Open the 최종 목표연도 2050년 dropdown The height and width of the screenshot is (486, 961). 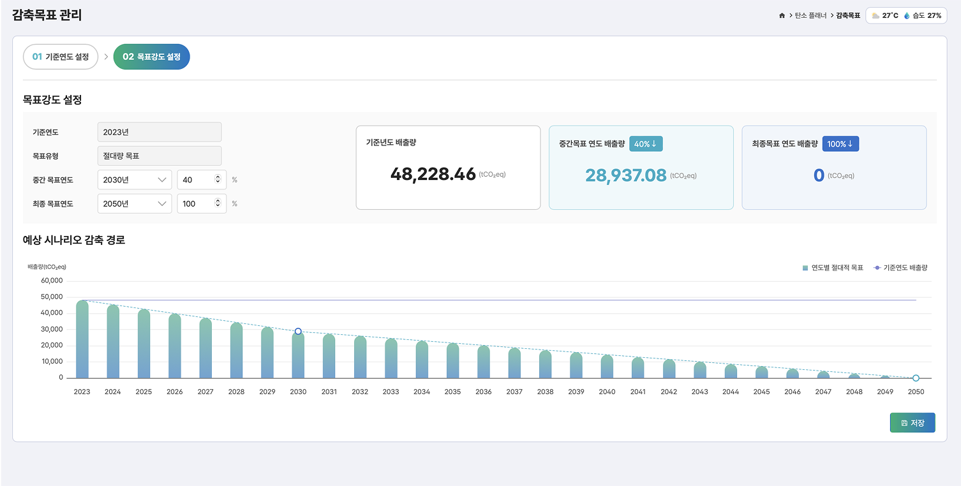pos(135,203)
